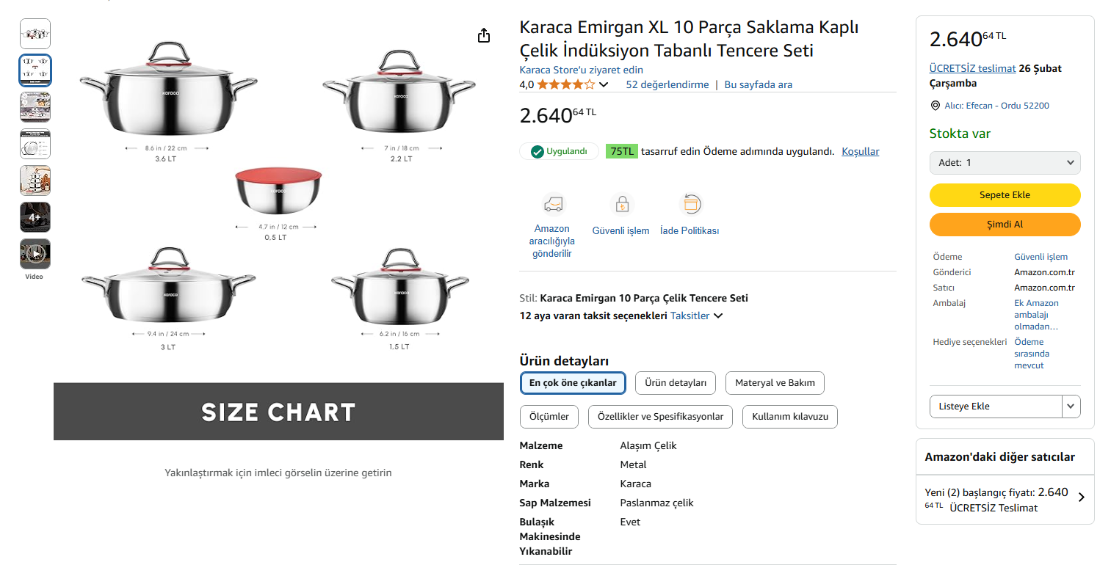Screen dimensions: 1111x565
Task: Expand the Taksitler installment options
Action: point(697,316)
